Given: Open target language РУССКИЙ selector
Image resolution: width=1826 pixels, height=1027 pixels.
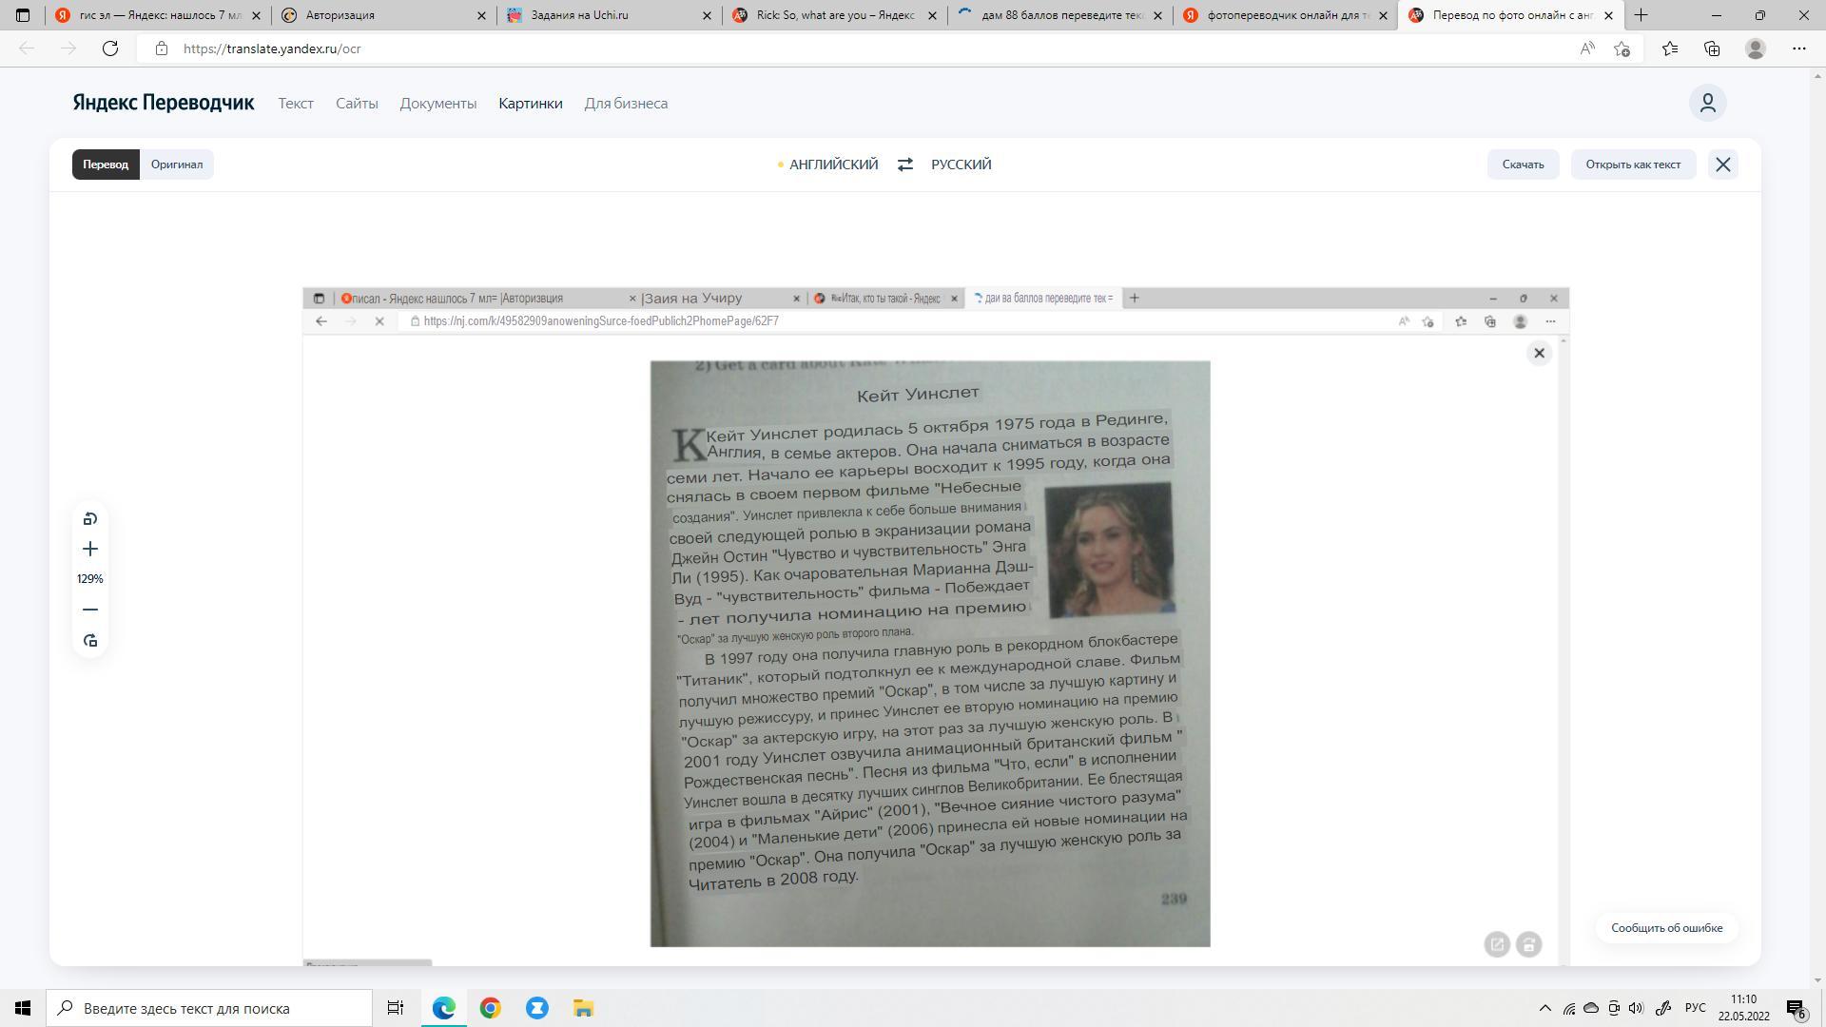Looking at the screenshot, I should tap(962, 165).
